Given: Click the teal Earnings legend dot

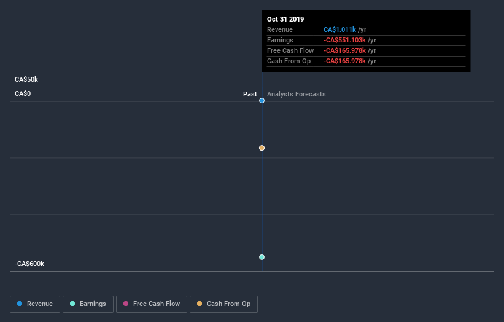Looking at the screenshot, I should [x=72, y=304].
